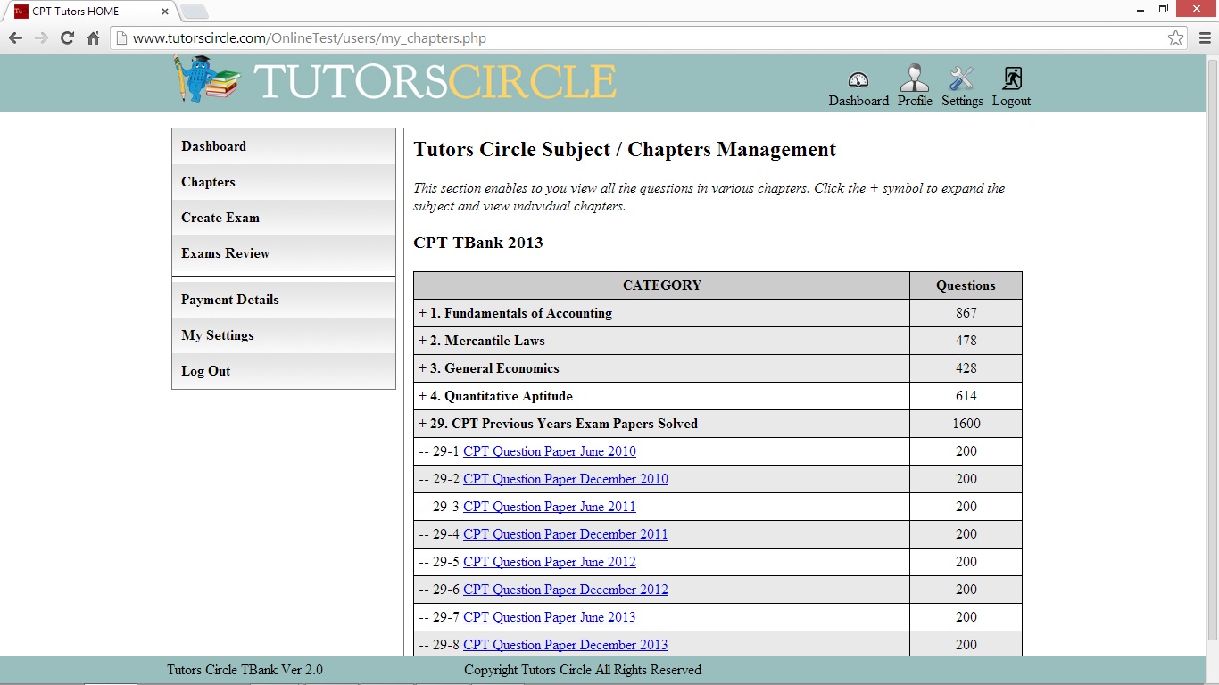
Task: Open Exams Review in the sidebar
Action: (284, 253)
